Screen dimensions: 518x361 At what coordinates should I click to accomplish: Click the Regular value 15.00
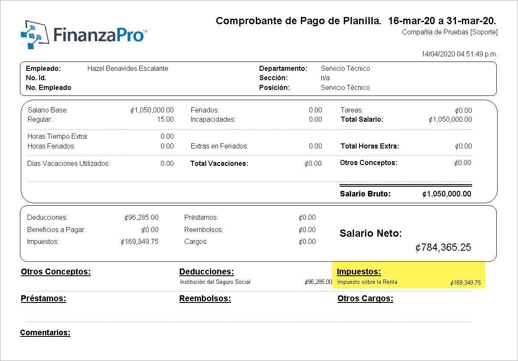pyautogui.click(x=165, y=120)
